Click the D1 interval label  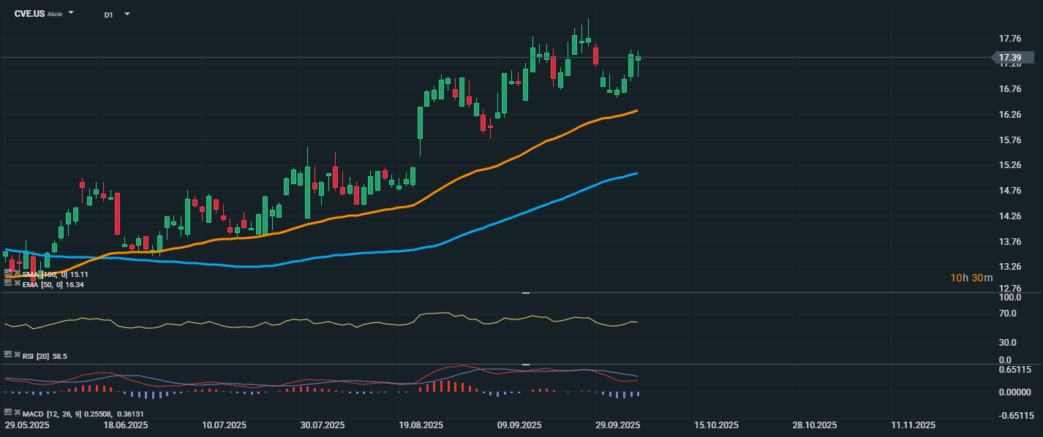(108, 15)
